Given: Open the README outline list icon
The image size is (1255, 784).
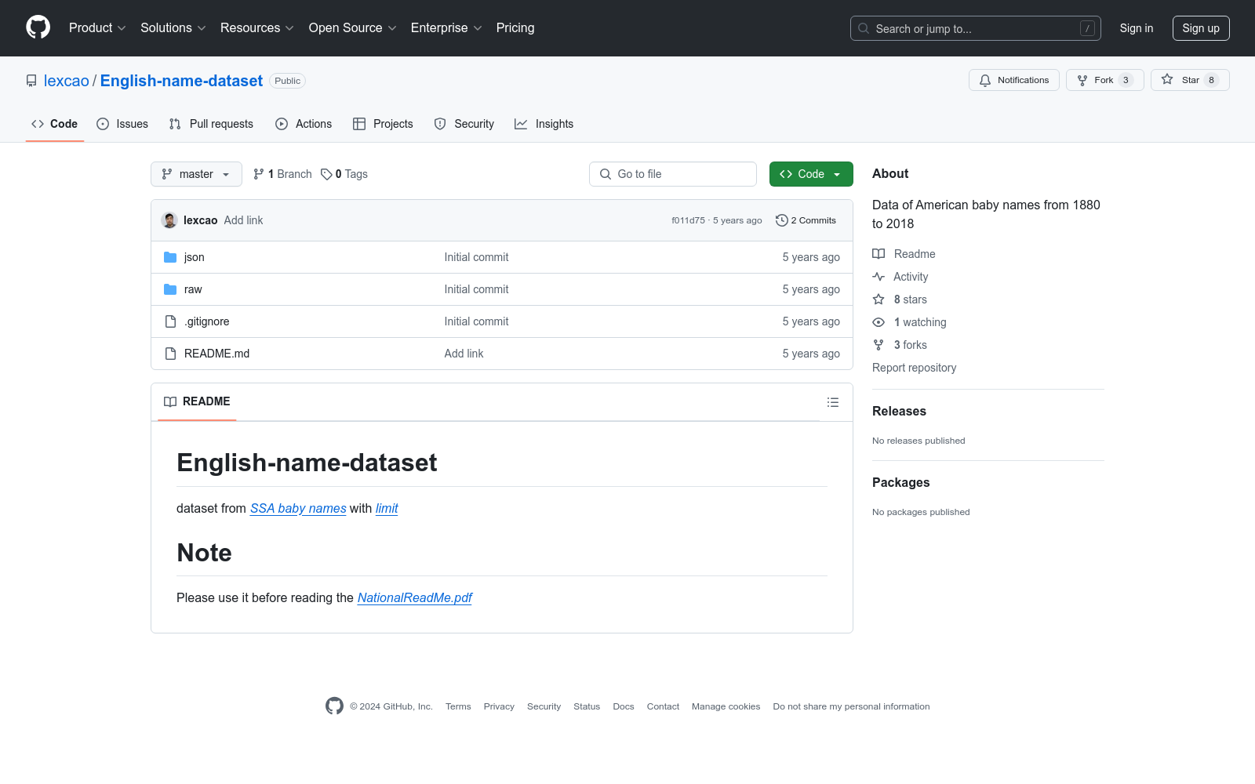Looking at the screenshot, I should click(833, 402).
